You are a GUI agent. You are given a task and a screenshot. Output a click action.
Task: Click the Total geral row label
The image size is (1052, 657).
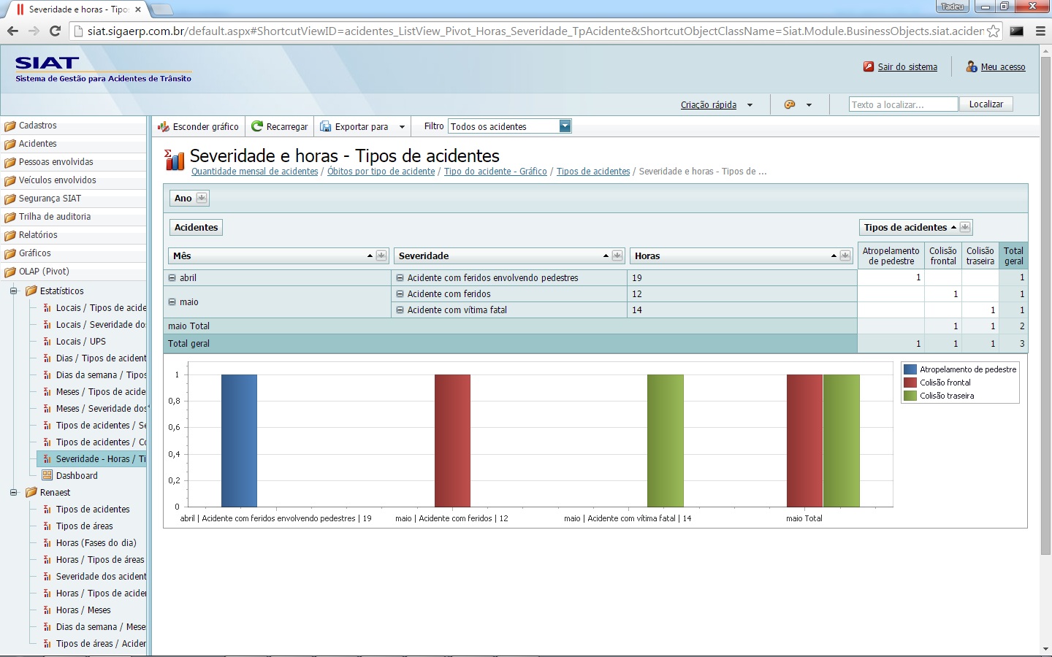coord(188,343)
